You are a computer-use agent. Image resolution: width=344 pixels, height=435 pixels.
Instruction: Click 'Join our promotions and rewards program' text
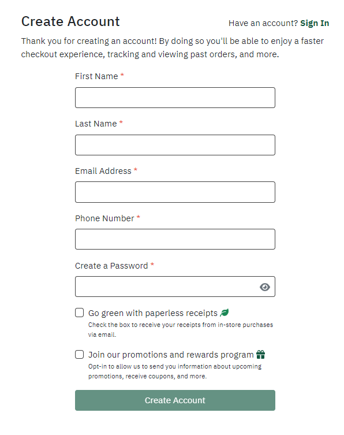pyautogui.click(x=171, y=355)
